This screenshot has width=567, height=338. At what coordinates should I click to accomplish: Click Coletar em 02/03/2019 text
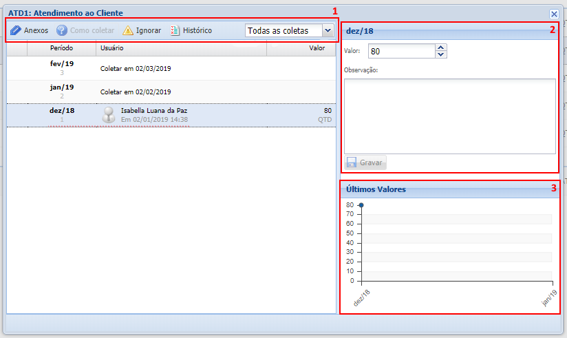(x=136, y=68)
